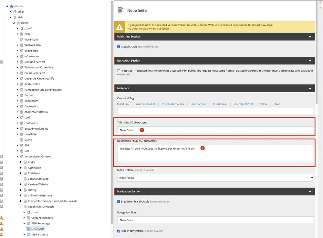Click the Navigation Title input field
Viewport: 323px width, 238px height.
click(215, 220)
